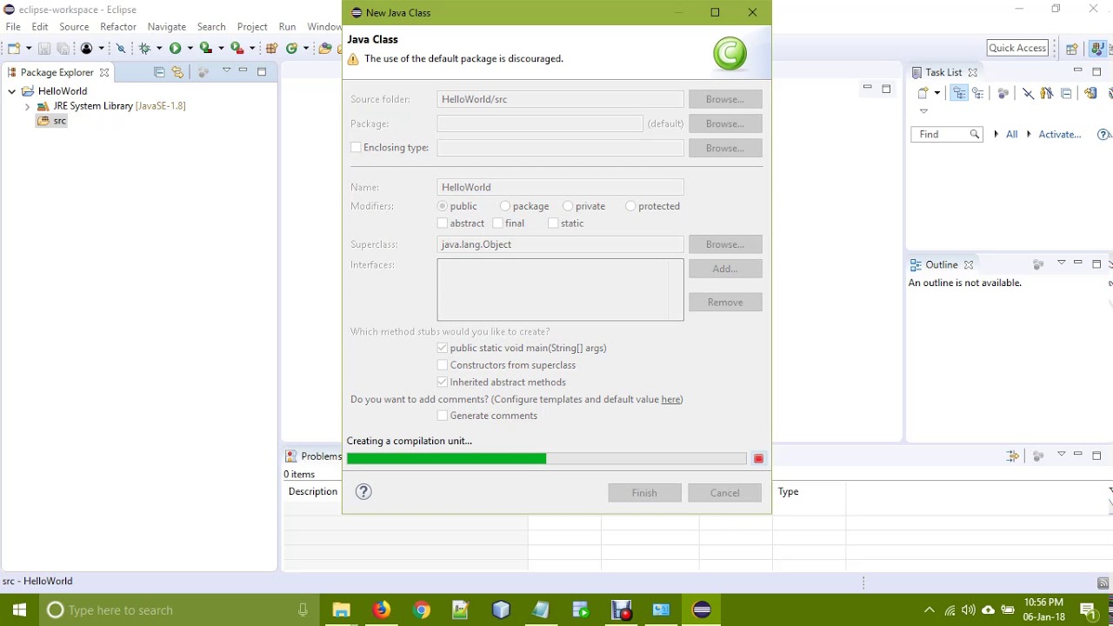Screen dimensions: 1113x626
Task: Click the green Run icon in toolbar
Action: click(175, 48)
